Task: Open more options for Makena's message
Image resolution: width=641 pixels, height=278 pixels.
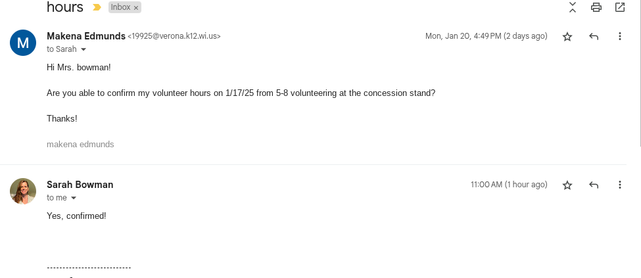Action: pos(619,37)
